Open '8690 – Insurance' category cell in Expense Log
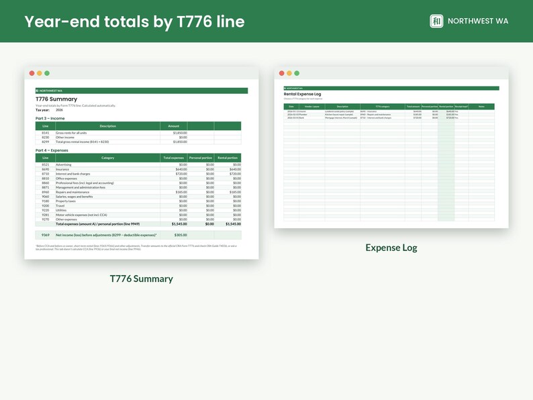Screen dimensions: 533x400 (383, 111)
